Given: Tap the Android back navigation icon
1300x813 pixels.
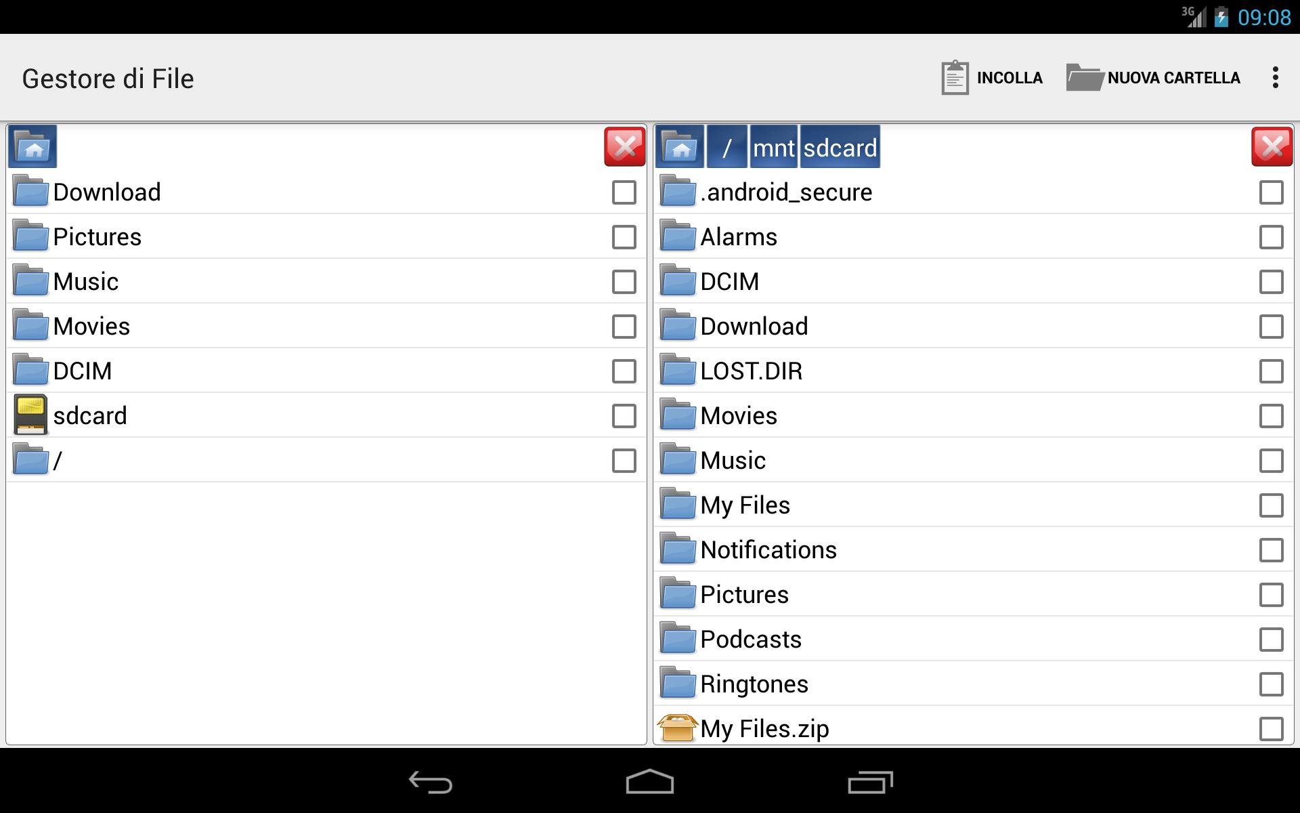Looking at the screenshot, I should [431, 783].
